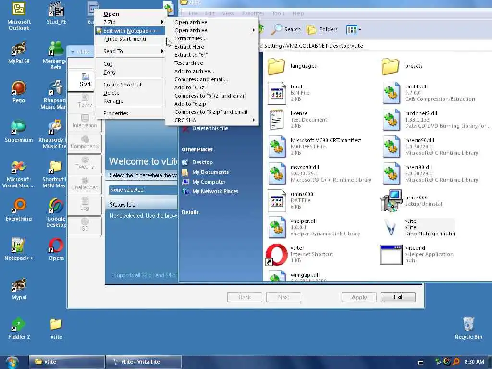Choose Edit with Notepad++

[x=131, y=30]
